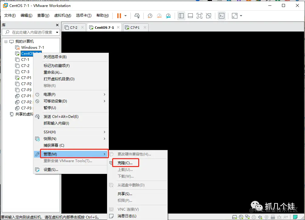
Task: Open the stretch guest dropdown arrow
Action: point(241,16)
